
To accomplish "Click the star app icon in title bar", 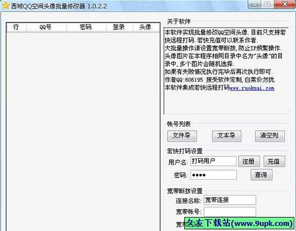I will click(6, 6).
